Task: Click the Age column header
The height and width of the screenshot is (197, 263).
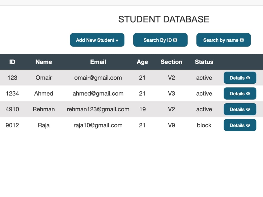Action: 142,62
